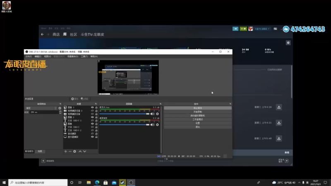
Task: Decrease transition duration with down arrow
Action: coord(60,113)
